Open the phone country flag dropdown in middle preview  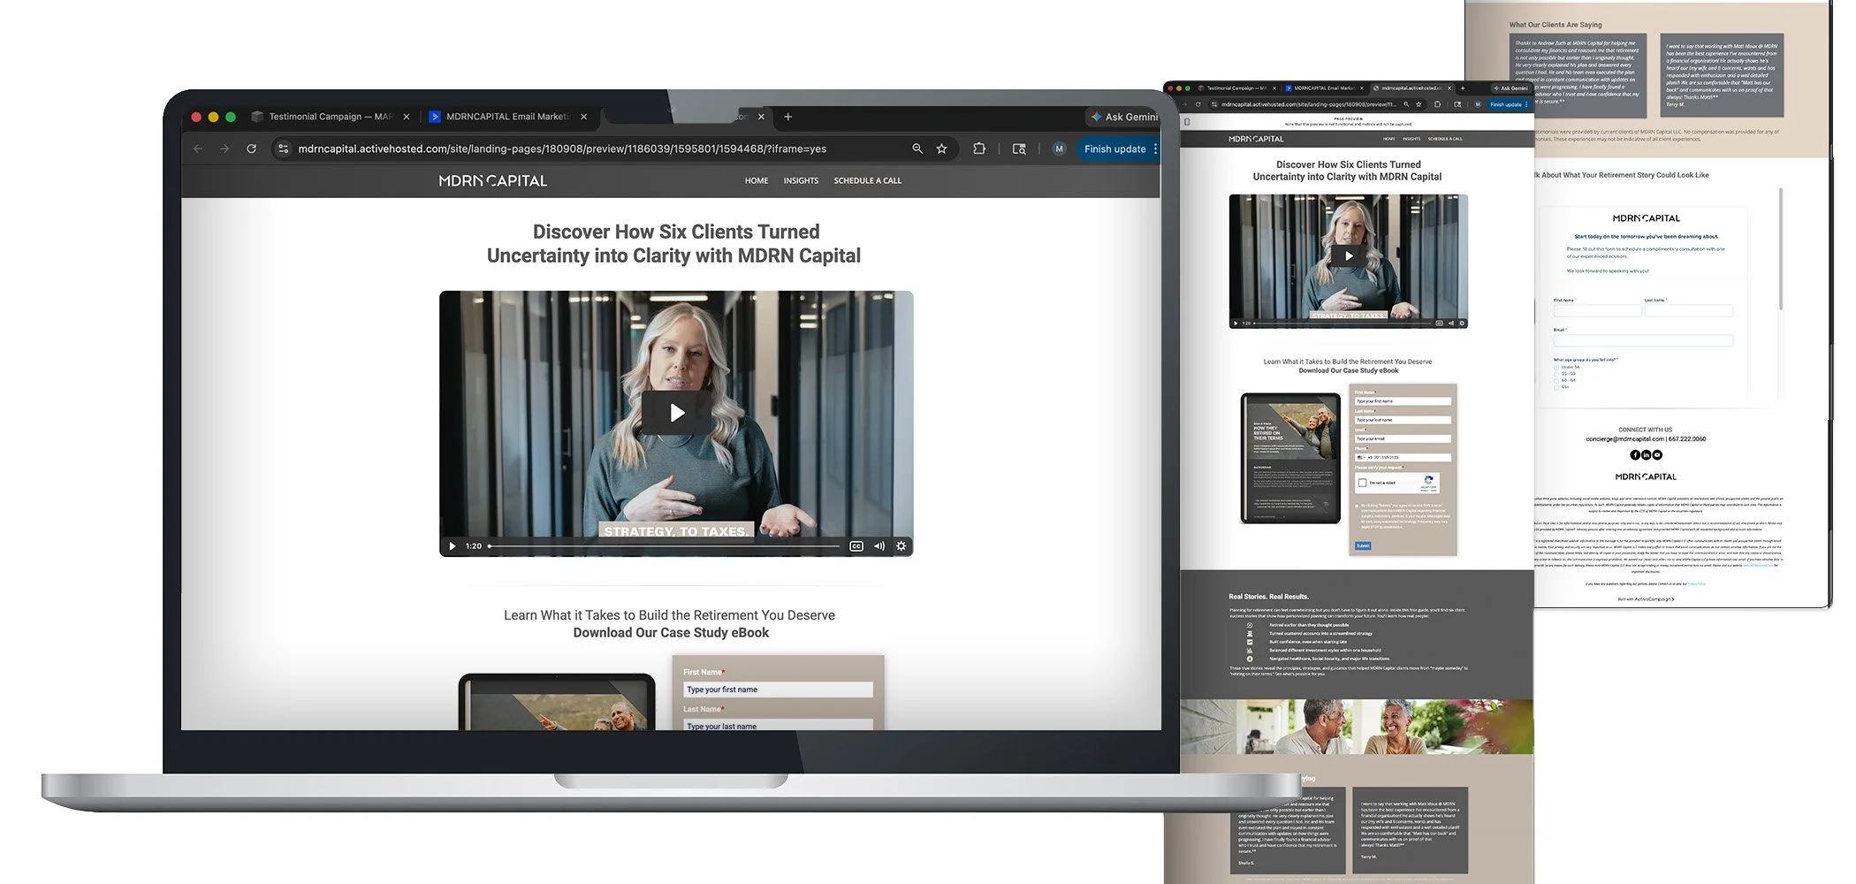click(x=1361, y=457)
